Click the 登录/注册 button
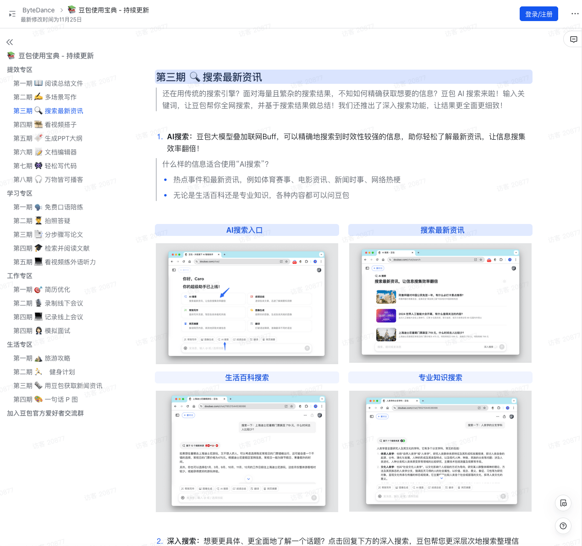Image resolution: width=582 pixels, height=546 pixels. tap(539, 14)
